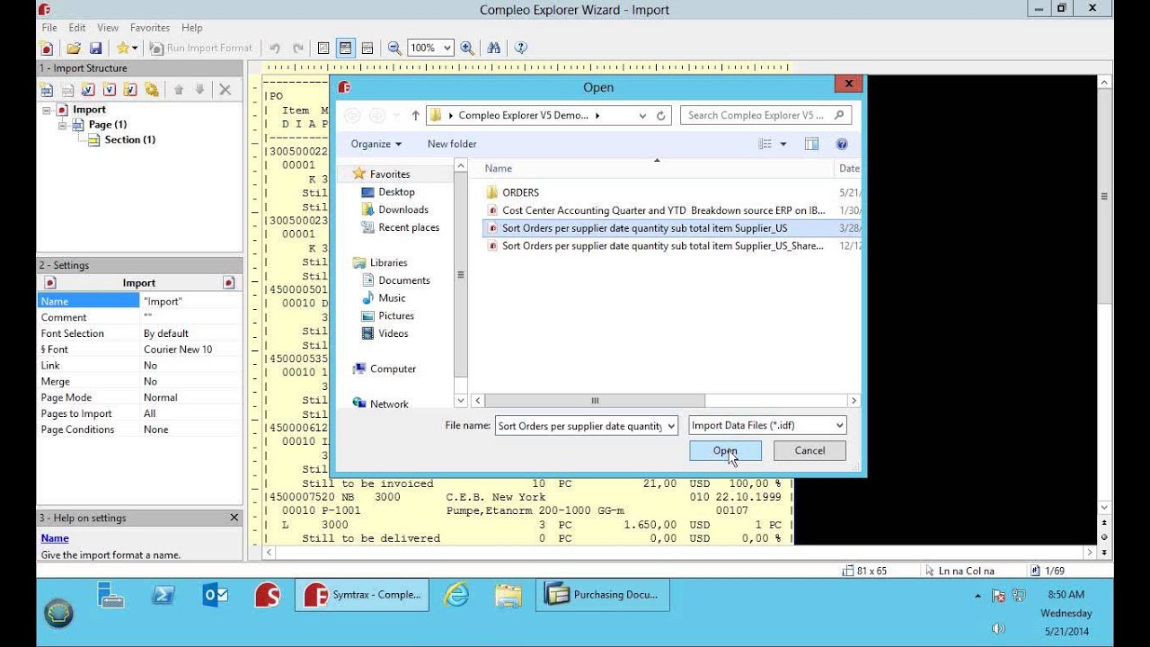
Task: Click the Zoom in magnifier icon
Action: (467, 48)
